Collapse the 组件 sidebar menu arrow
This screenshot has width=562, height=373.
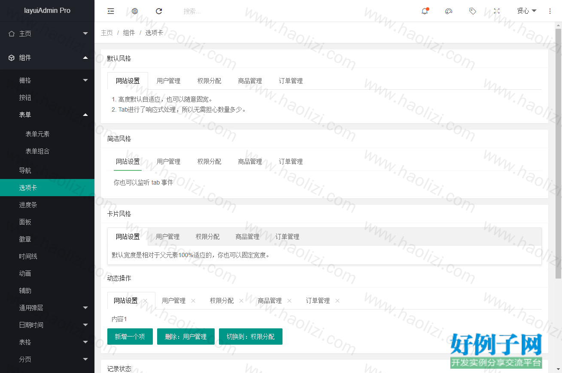tap(85, 58)
